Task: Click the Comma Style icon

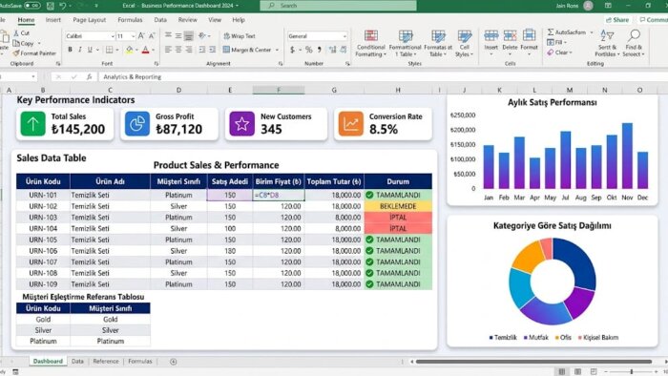Action: click(x=319, y=50)
